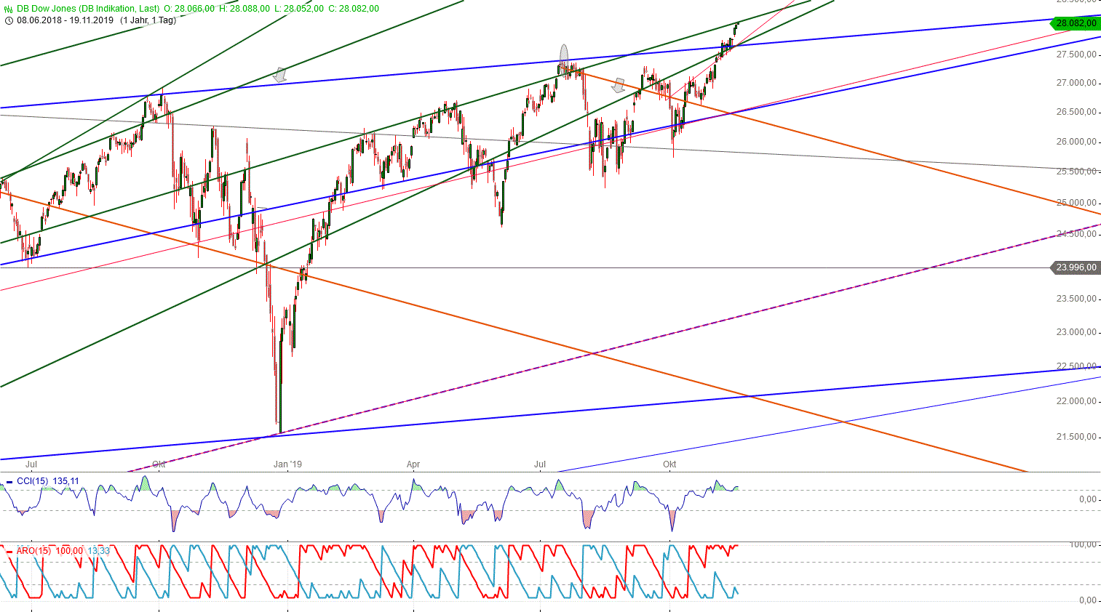This screenshot has height=612, width=1101.
Task: Click the 23.500,00 price axis label
Action: 1076,299
